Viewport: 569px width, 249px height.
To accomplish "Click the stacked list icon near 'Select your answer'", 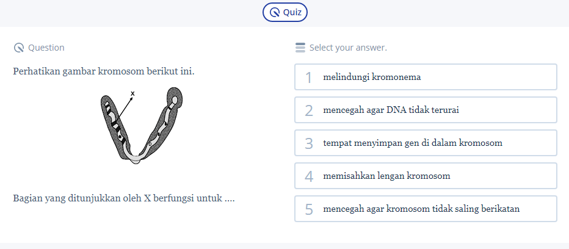I will 300,48.
